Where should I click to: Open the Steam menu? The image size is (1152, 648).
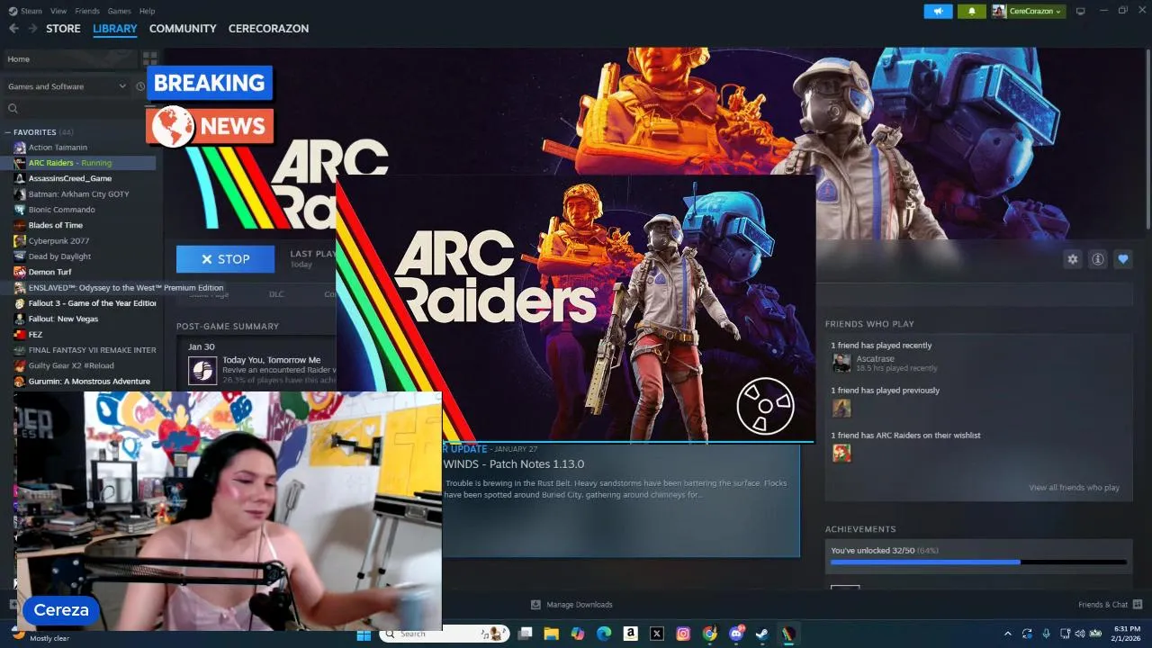coord(31,11)
